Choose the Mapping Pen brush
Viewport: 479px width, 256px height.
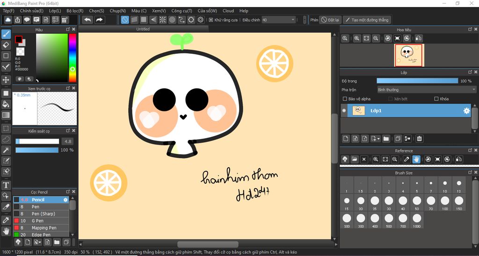pyautogui.click(x=41, y=228)
